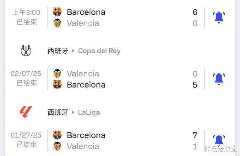Toggle notification bell for Copa del Rey match

click(x=219, y=79)
